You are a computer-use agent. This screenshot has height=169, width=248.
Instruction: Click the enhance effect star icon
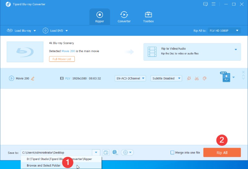(189, 78)
